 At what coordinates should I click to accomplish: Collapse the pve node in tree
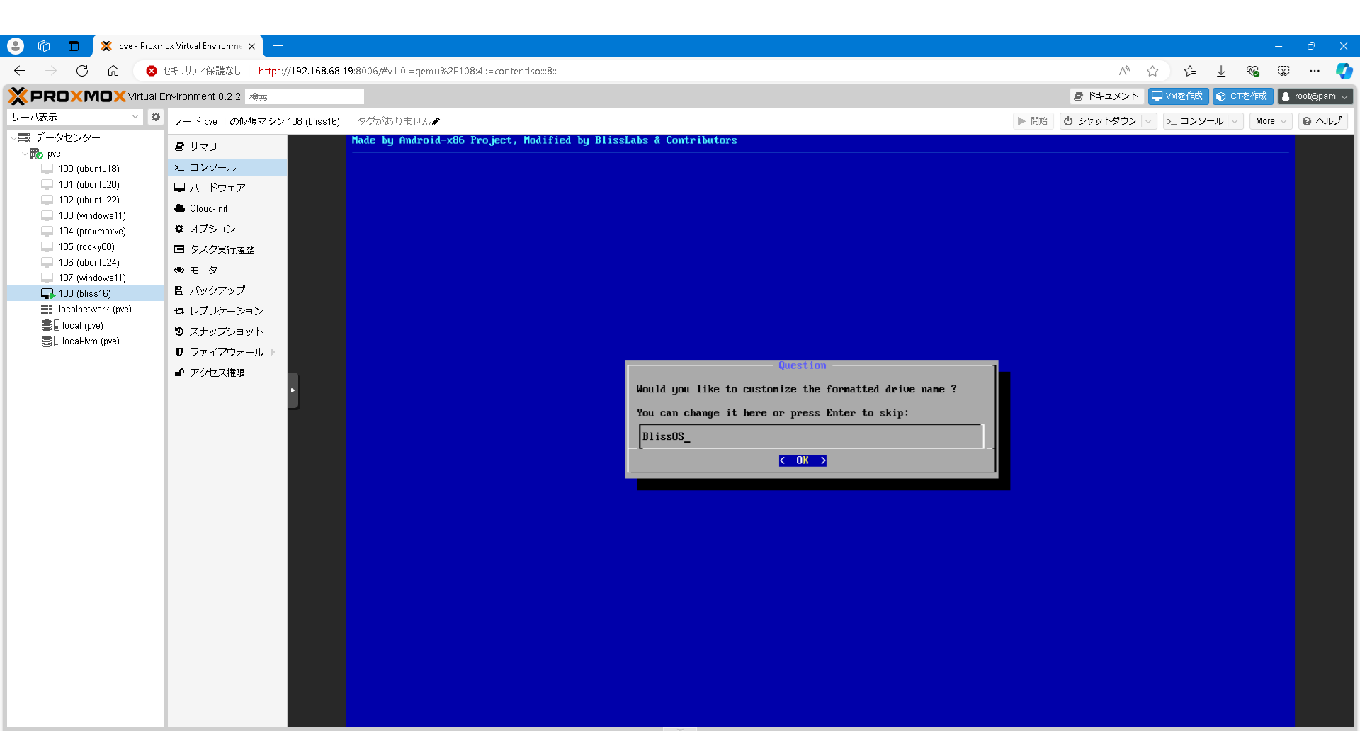pyautogui.click(x=25, y=154)
